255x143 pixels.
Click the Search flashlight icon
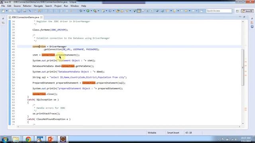pyautogui.click(x=127, y=11)
